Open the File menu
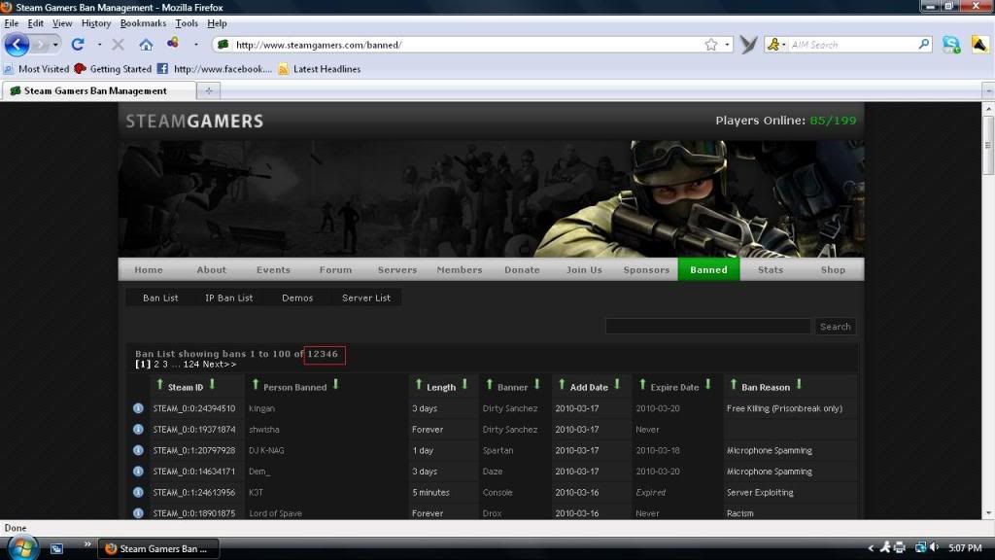 (12, 23)
